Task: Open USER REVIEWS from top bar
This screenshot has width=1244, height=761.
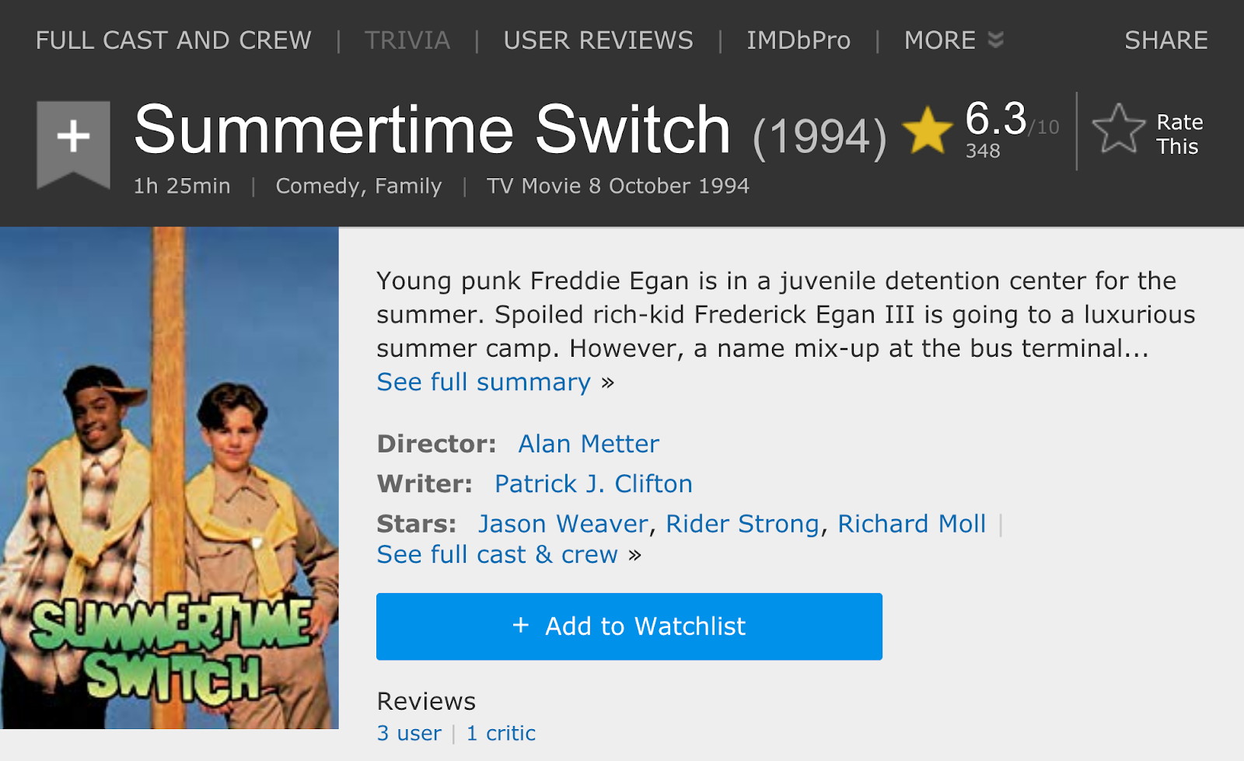Action: click(x=598, y=40)
